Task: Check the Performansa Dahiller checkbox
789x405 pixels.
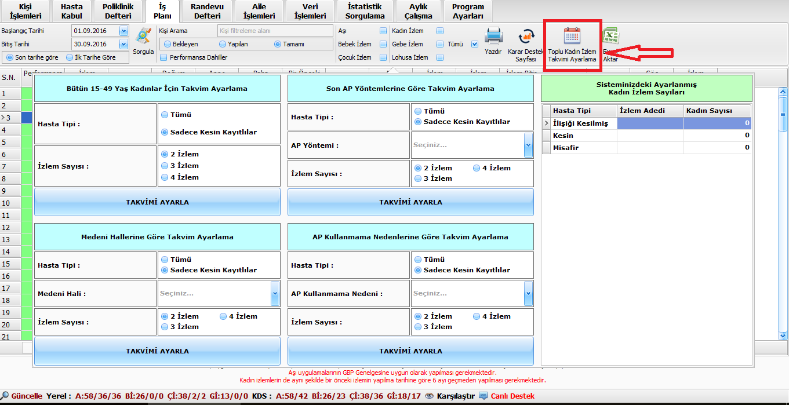Action: click(x=163, y=57)
